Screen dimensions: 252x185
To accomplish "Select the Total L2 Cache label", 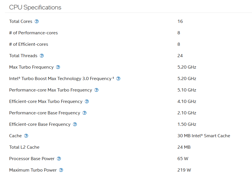I will (x=24, y=147).
